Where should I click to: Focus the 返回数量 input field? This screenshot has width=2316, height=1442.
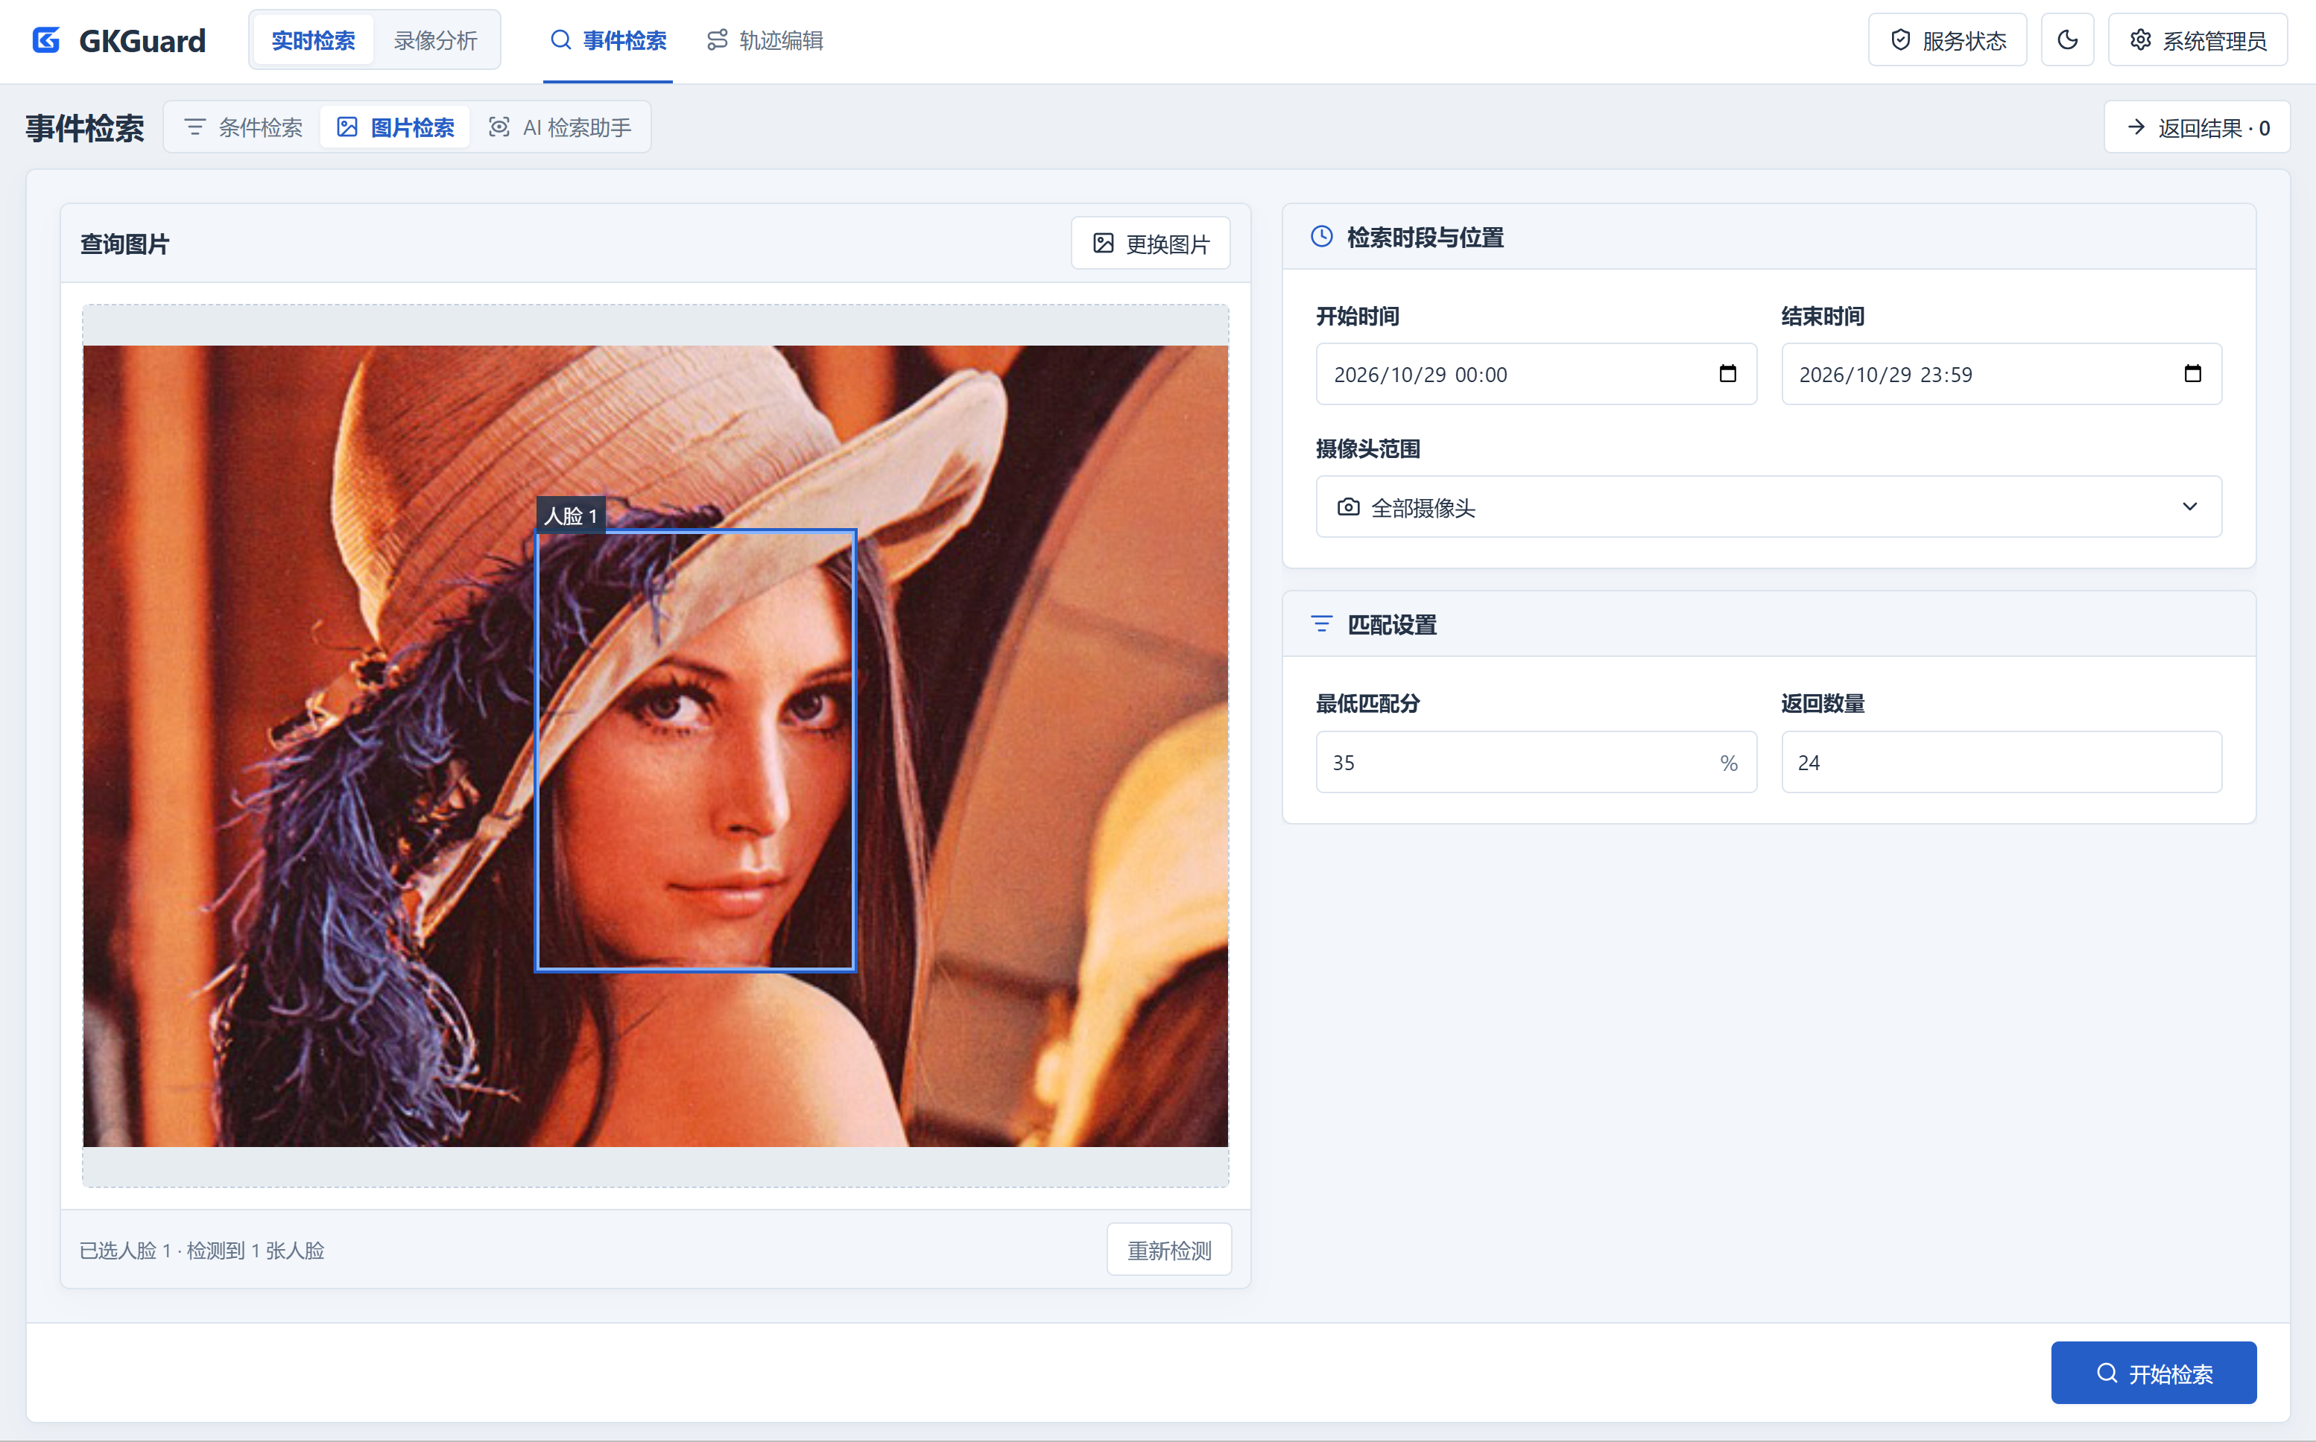pos(2002,762)
